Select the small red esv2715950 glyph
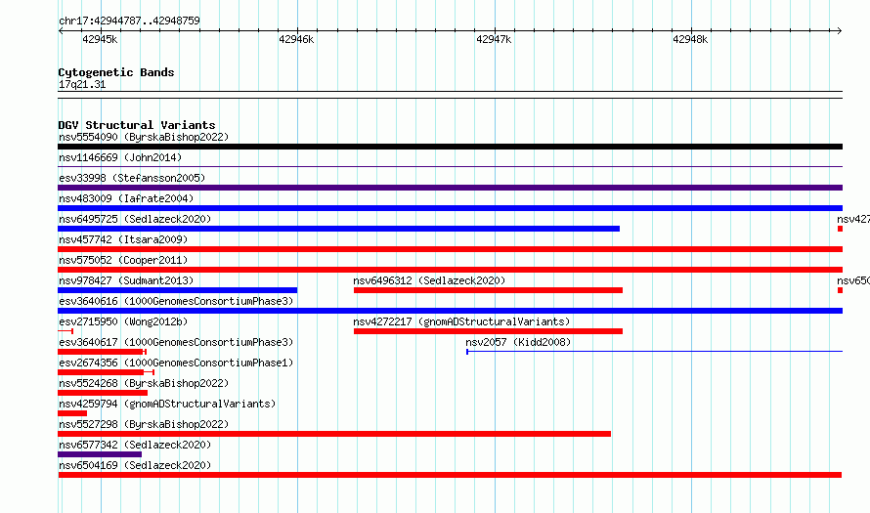870x513 pixels. pyautogui.click(x=65, y=331)
